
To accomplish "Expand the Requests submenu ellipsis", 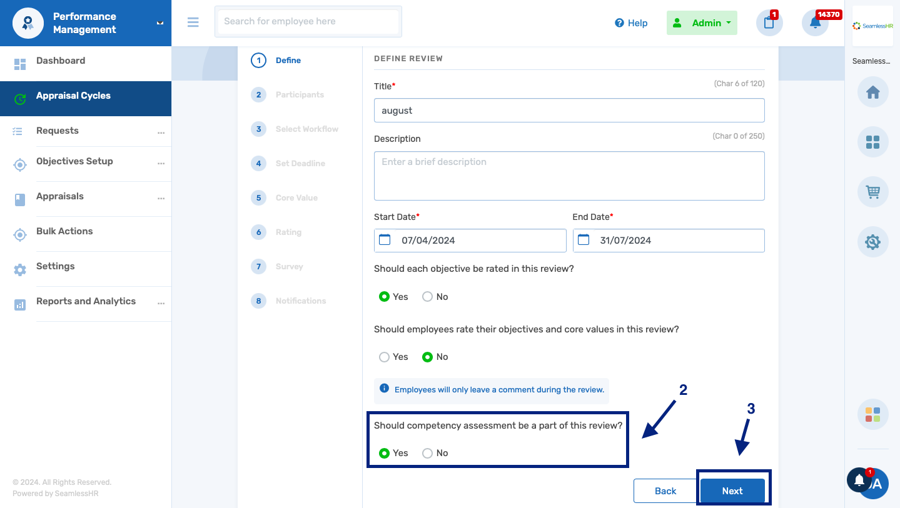I will pos(161,132).
